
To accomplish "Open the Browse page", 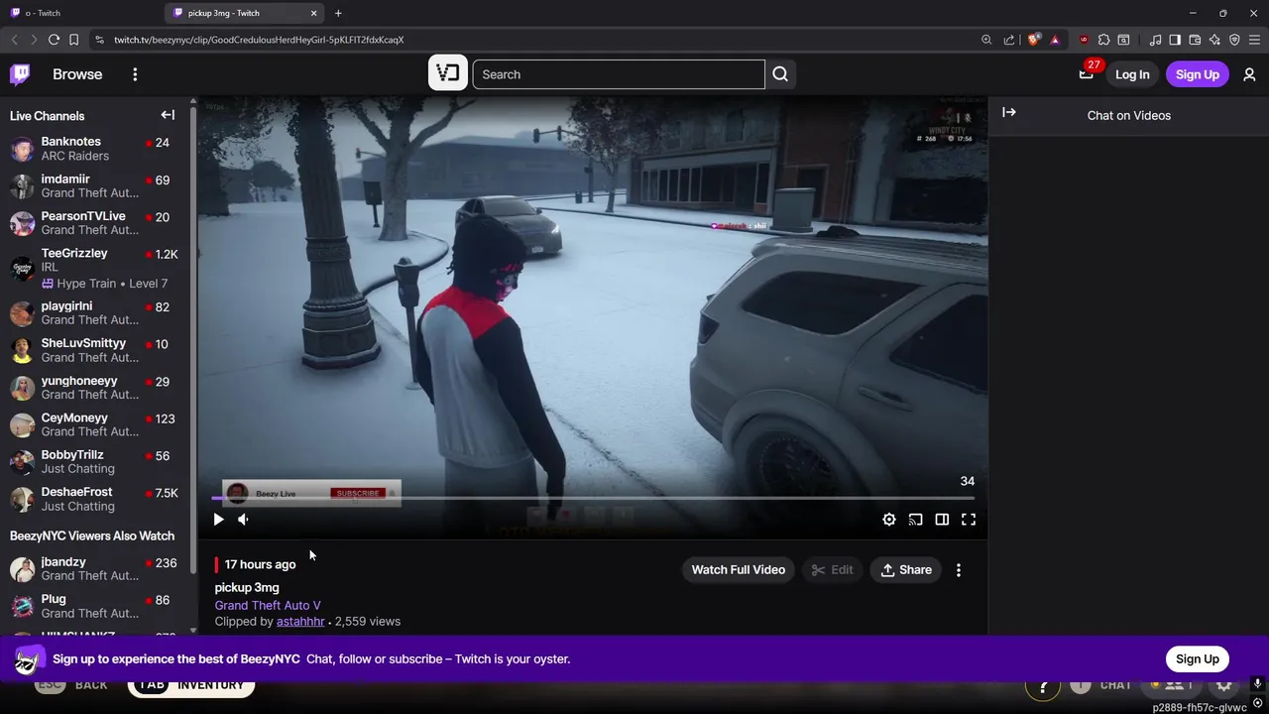I will coord(77,74).
